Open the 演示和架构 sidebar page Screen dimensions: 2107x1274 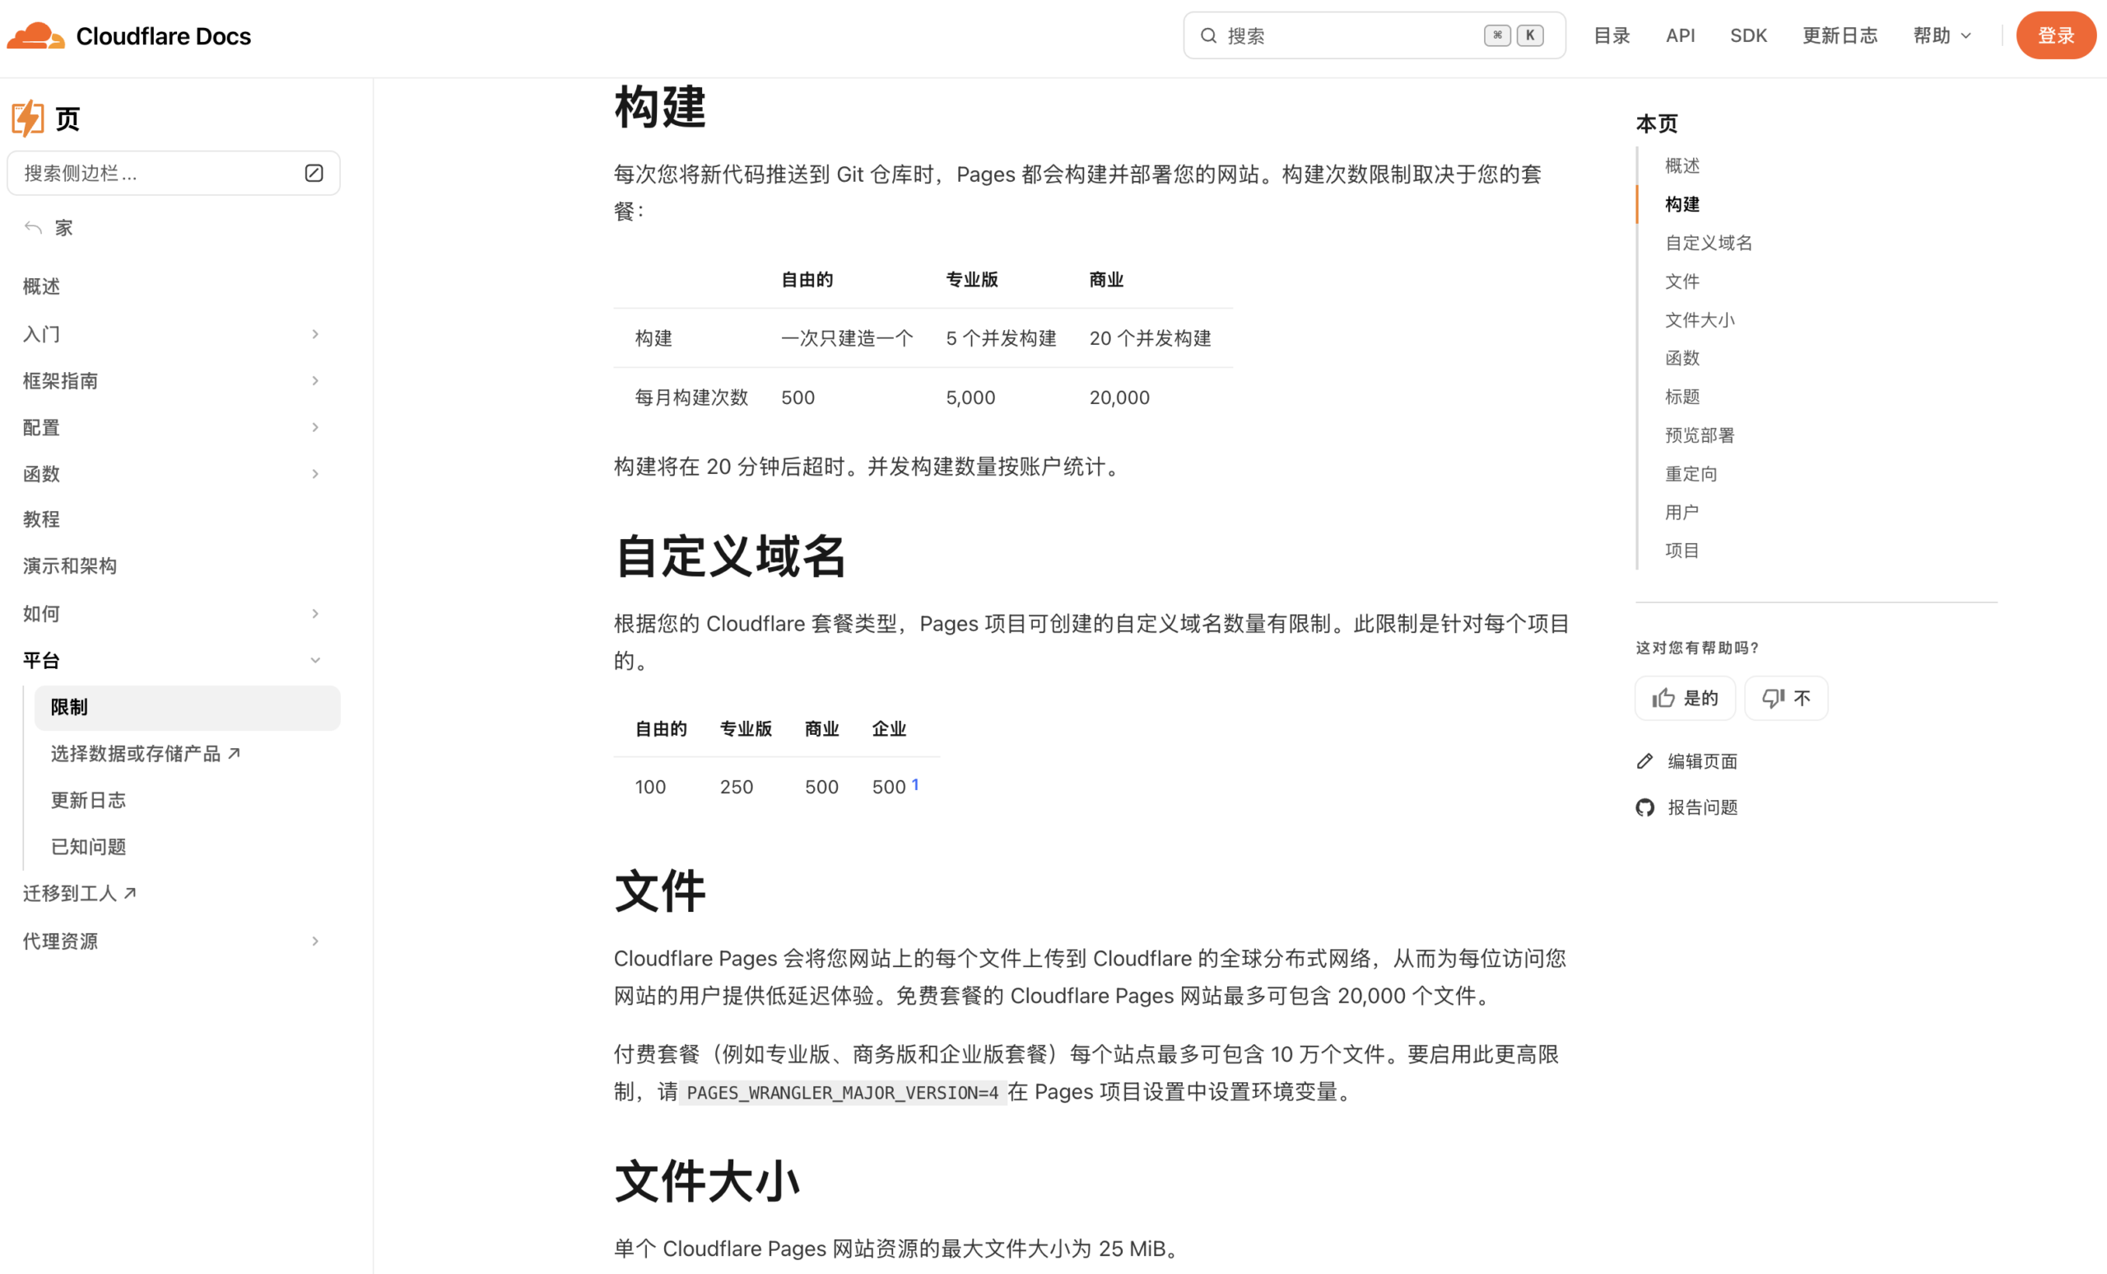(69, 566)
